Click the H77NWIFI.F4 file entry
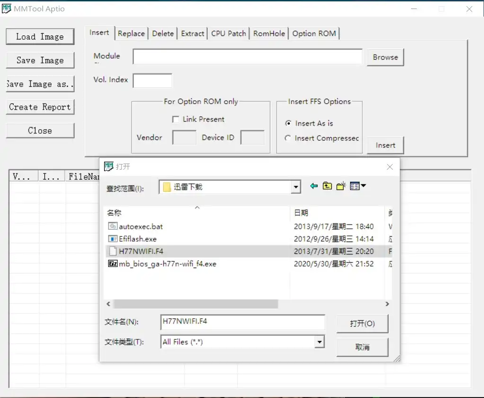 [x=141, y=251]
